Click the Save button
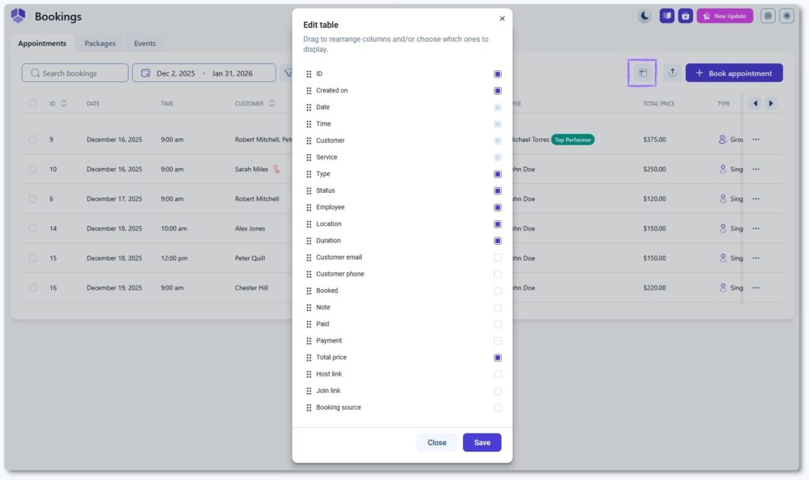809x480 pixels. pos(482,443)
